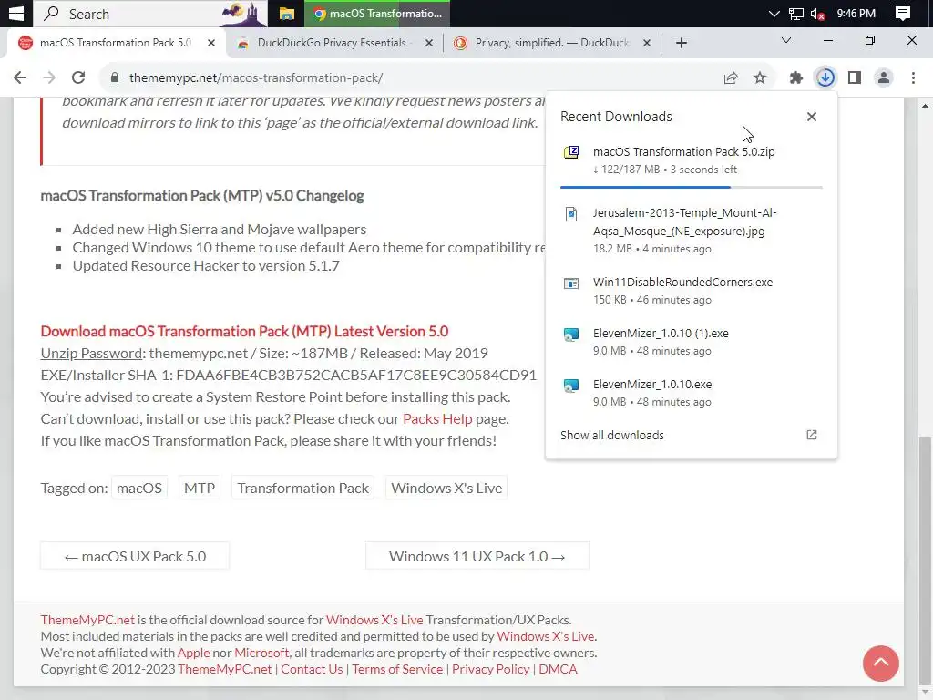Click the DMCA footer link
This screenshot has height=700, width=933.
point(558,669)
